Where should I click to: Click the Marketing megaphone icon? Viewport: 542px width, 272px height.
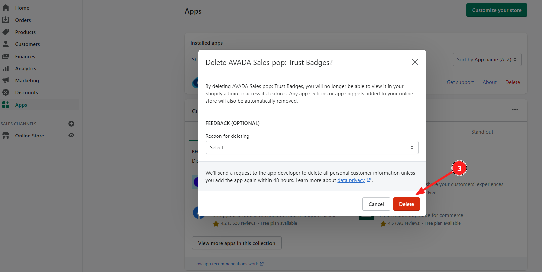[6, 80]
